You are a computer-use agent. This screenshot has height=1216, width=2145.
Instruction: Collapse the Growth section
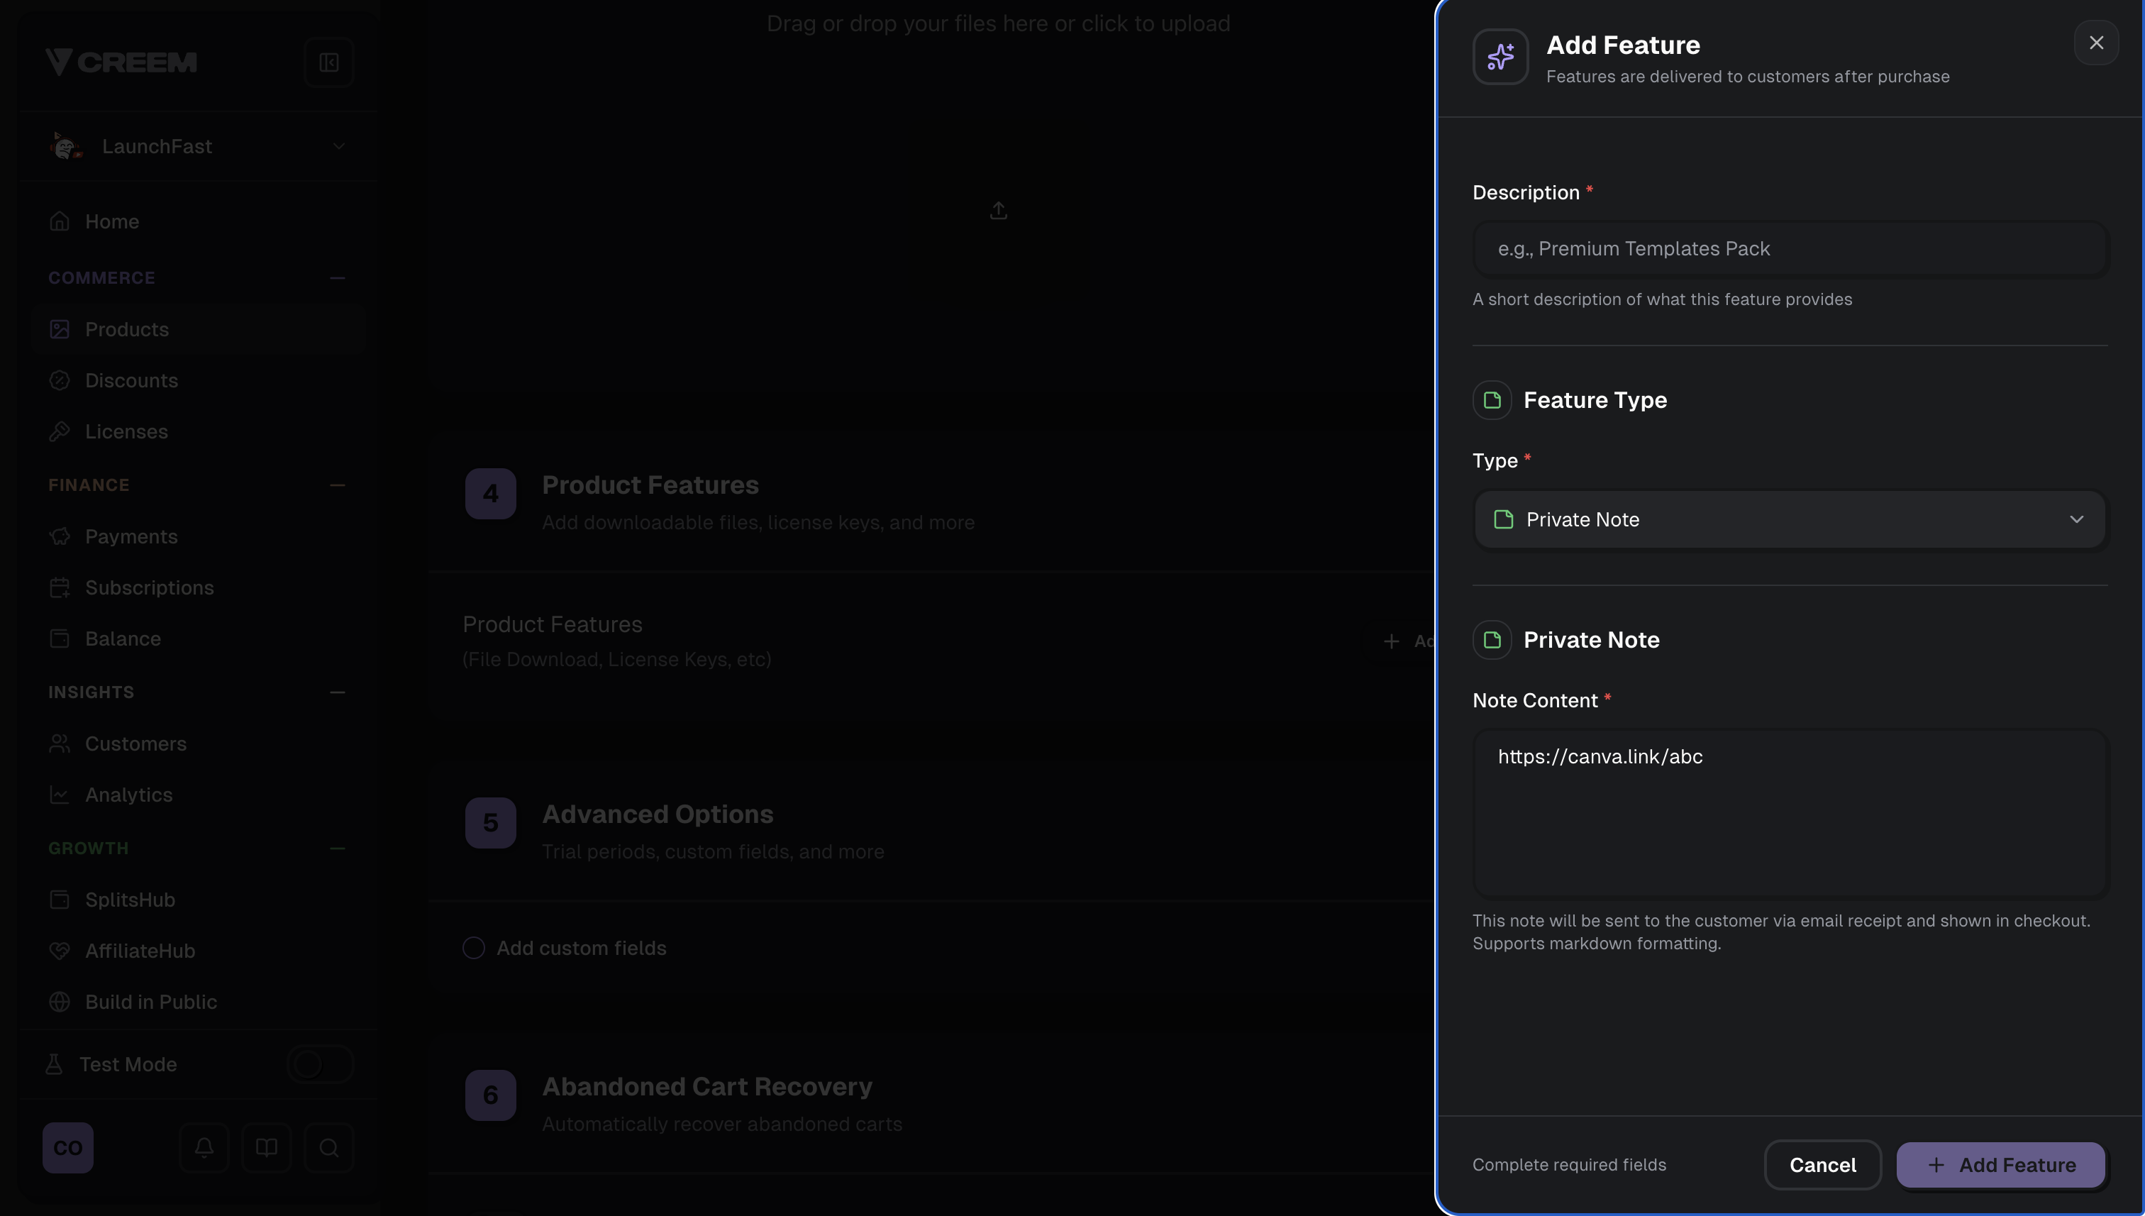338,848
